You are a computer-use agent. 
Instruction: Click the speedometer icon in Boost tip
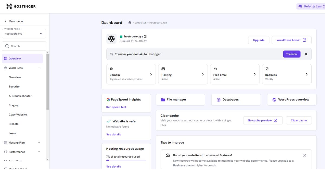coord(168,155)
